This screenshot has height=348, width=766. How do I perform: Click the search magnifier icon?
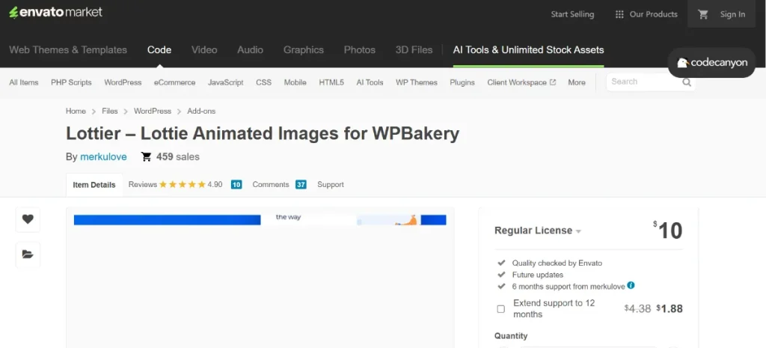click(687, 82)
